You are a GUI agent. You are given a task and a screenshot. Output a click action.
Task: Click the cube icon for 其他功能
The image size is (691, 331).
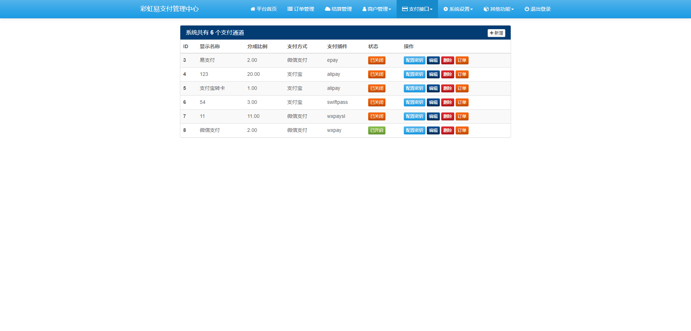pos(486,9)
